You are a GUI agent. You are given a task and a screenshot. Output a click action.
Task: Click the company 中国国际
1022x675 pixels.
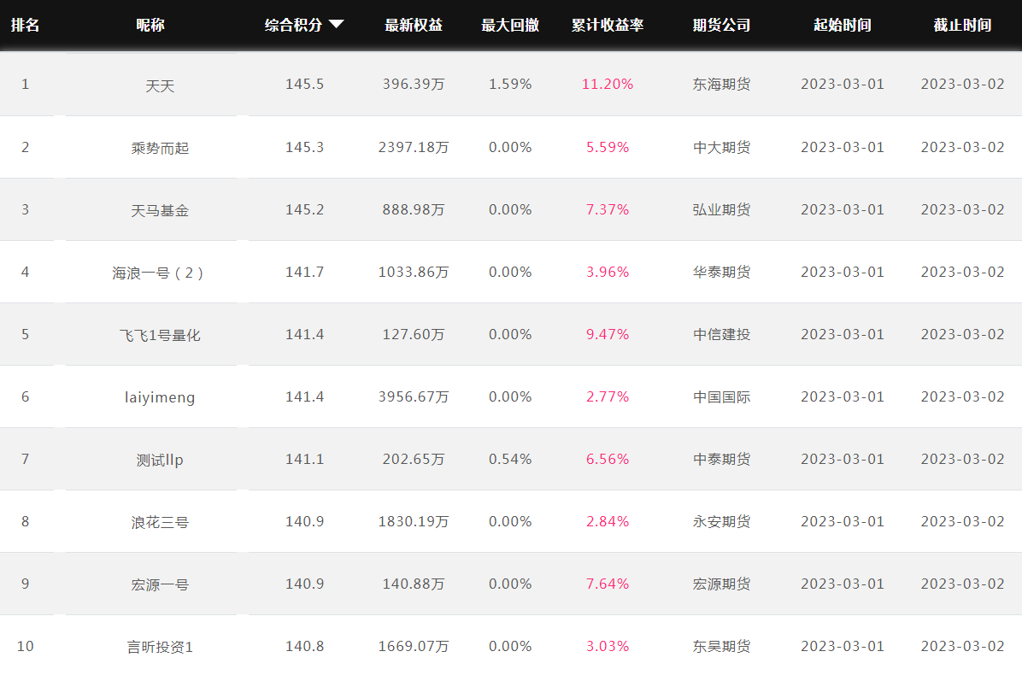pos(721,396)
